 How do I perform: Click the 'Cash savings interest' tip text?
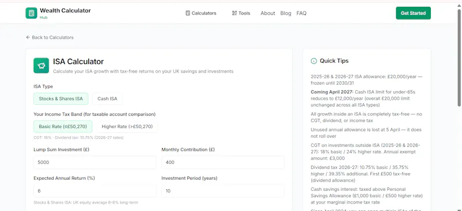pos(367,195)
